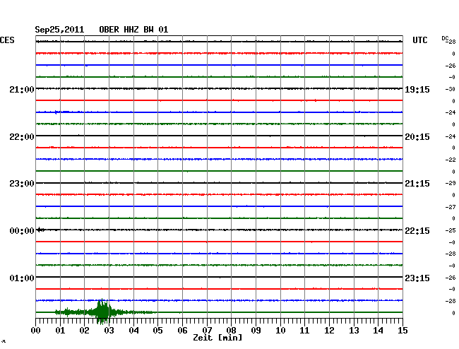Click the 21:15 UTC time label
459x349 pixels.
point(417,184)
